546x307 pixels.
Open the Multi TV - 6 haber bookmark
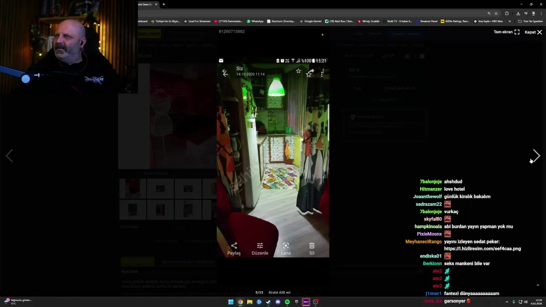tap(397, 21)
